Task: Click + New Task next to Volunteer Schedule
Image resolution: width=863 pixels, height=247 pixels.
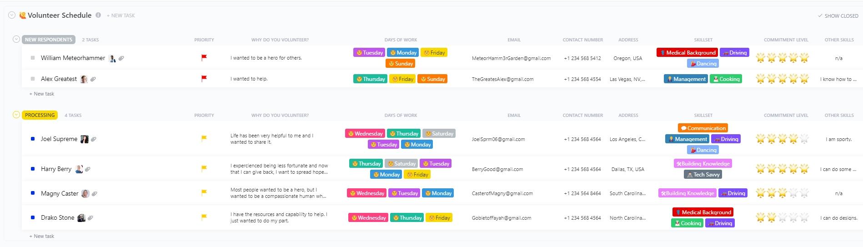Action: (120, 15)
